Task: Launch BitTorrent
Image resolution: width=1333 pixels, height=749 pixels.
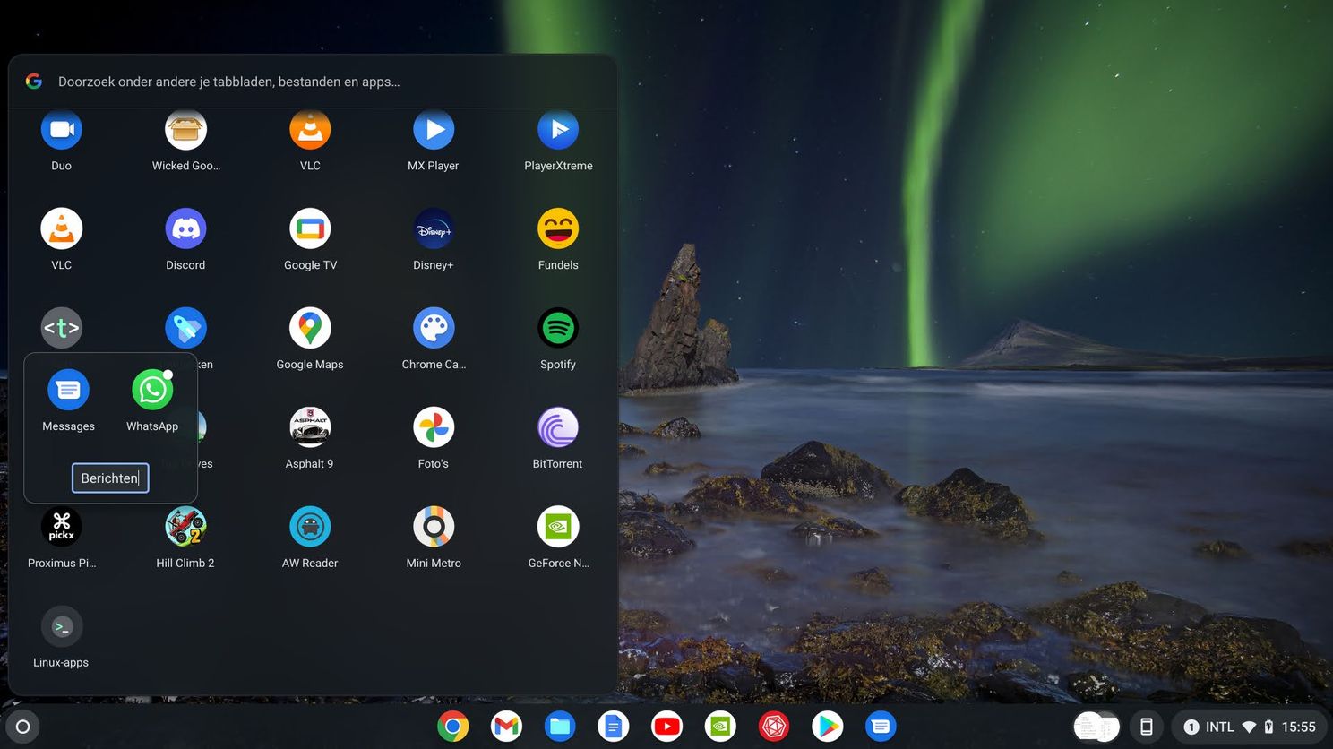Action: tap(558, 427)
